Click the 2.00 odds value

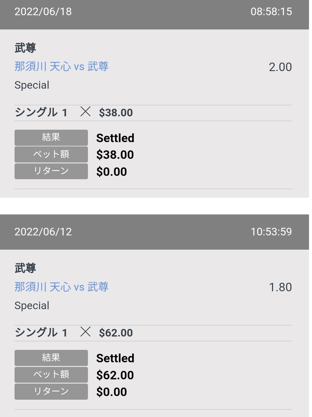point(280,67)
